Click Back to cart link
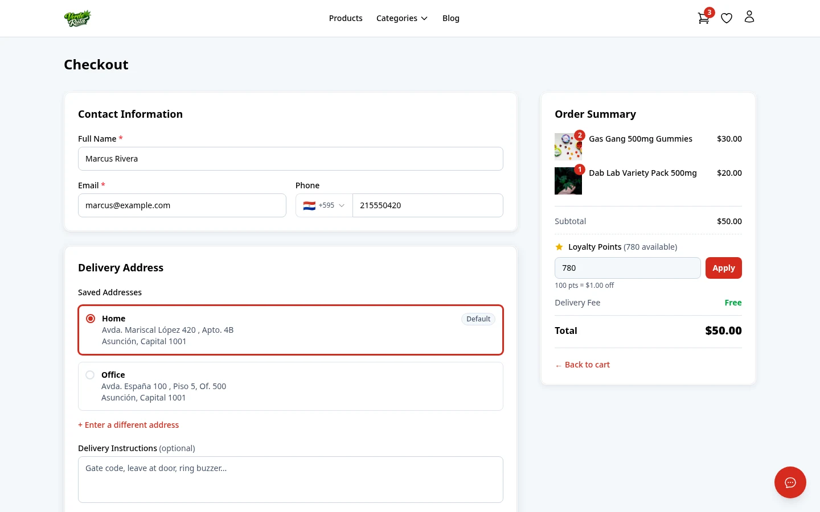 tap(582, 364)
